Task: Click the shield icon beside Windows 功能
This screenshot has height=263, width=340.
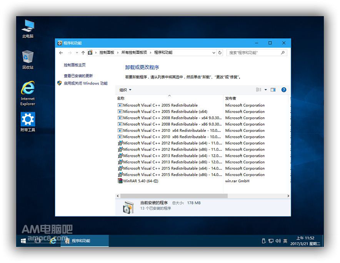Action: pyautogui.click(x=59, y=83)
